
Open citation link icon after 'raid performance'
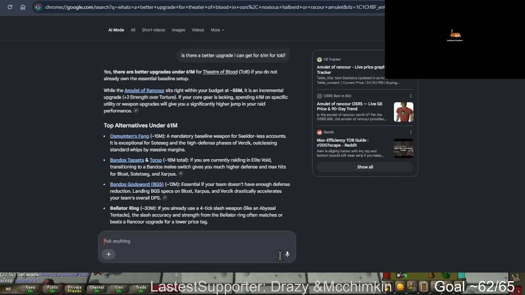tap(136, 111)
